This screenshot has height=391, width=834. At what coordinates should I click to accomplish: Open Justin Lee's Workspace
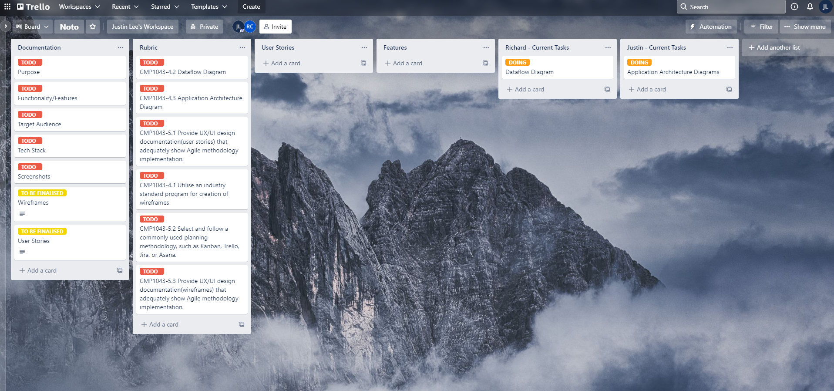[143, 27]
